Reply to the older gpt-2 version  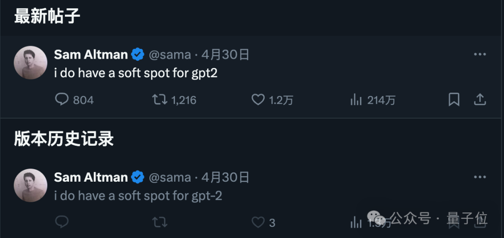point(62,222)
